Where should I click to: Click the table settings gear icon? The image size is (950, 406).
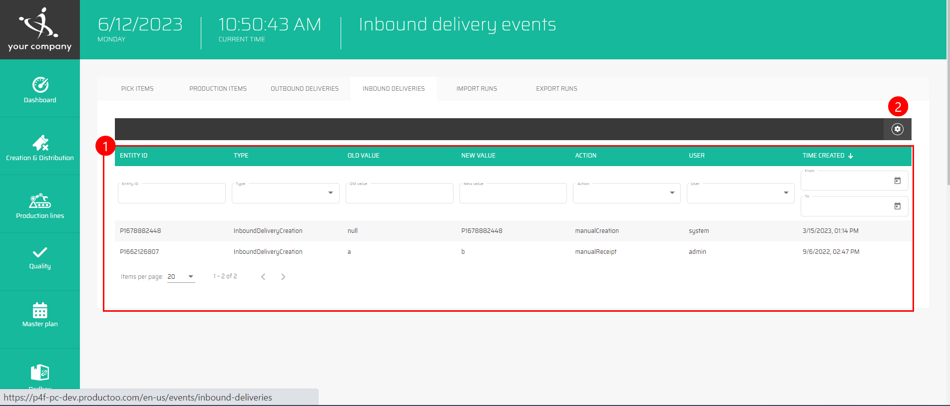[897, 129]
